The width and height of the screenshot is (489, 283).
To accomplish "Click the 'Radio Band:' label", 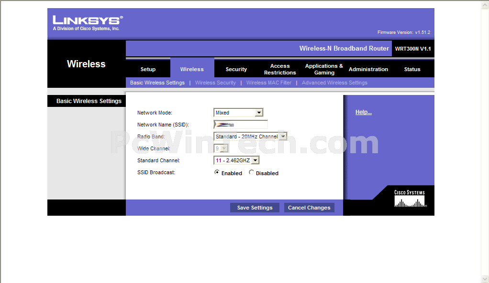I will [x=151, y=136].
